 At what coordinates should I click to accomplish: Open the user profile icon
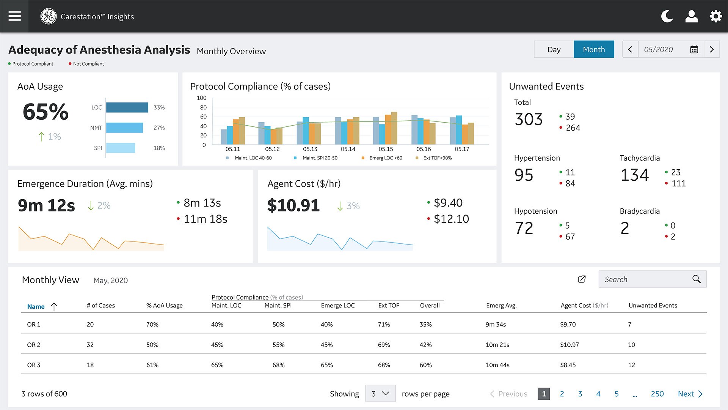pos(692,16)
